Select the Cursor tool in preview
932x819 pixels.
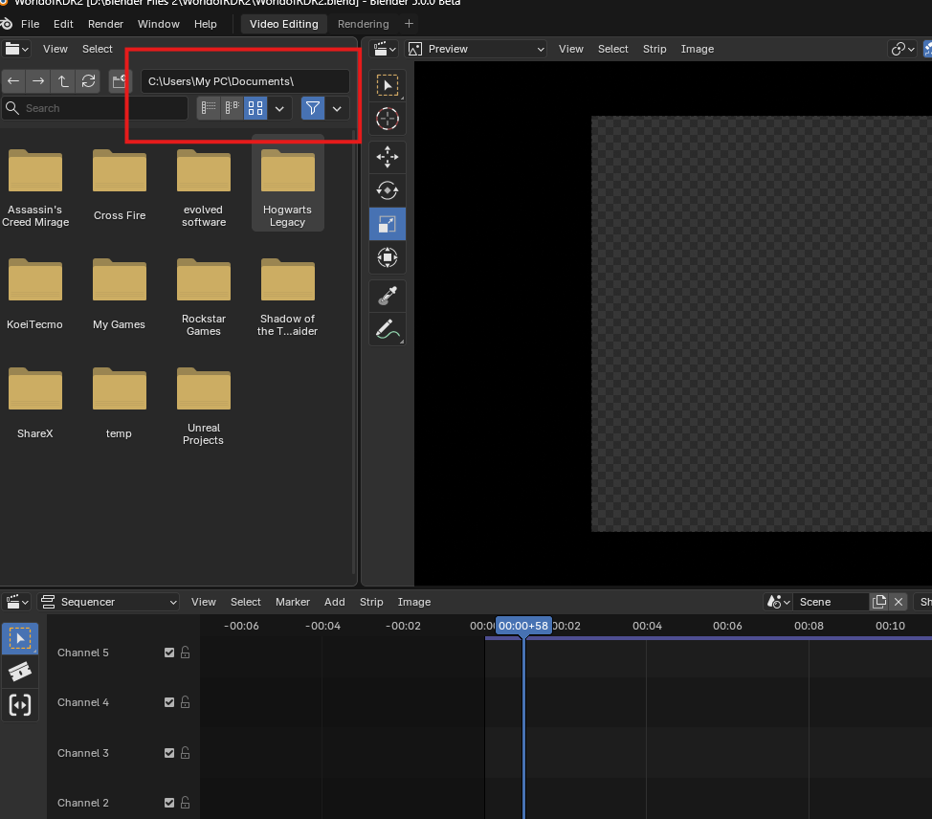(388, 119)
